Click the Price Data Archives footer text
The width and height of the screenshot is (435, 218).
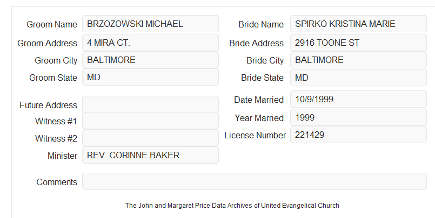(x=232, y=206)
